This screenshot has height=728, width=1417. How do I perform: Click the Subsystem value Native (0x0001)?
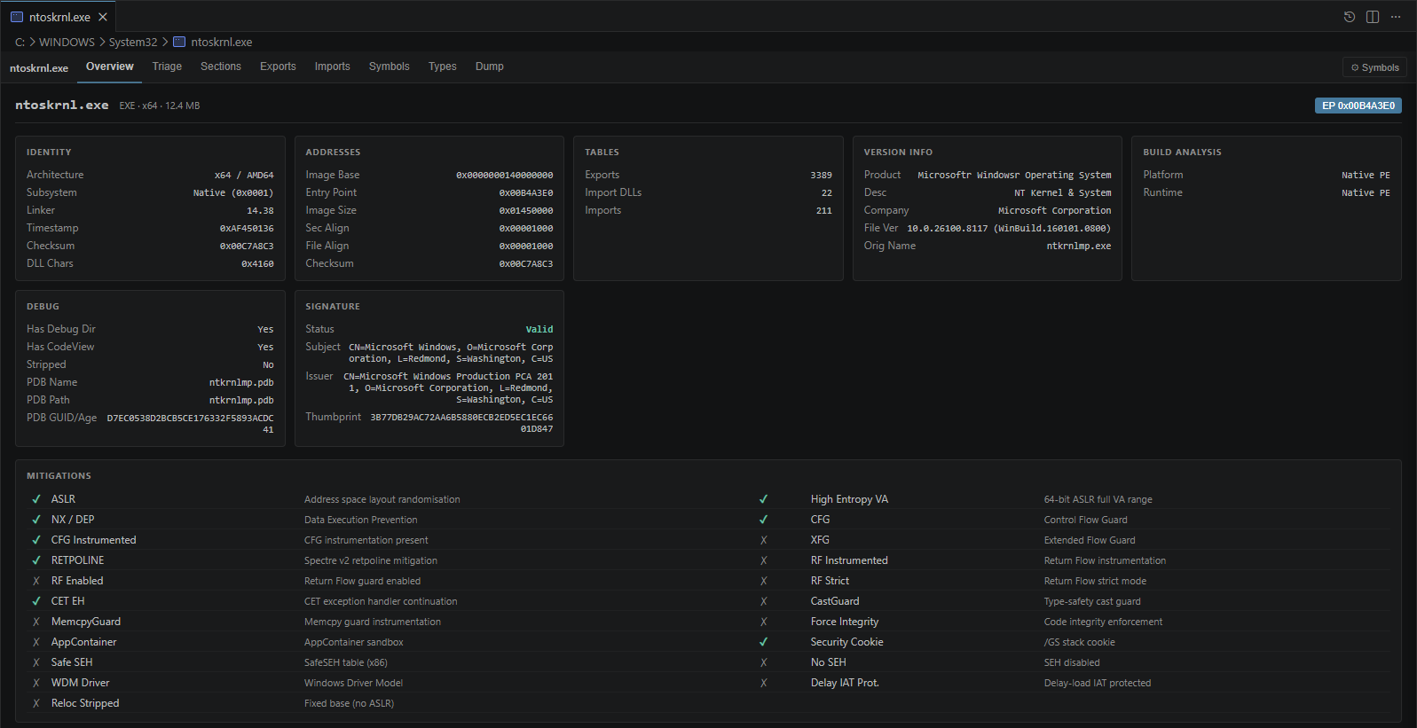[233, 193]
